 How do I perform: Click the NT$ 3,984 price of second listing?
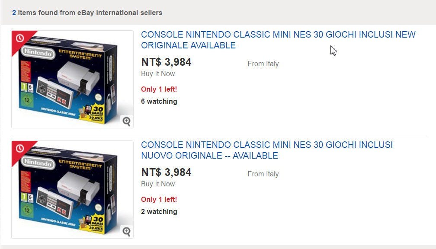[x=166, y=172]
